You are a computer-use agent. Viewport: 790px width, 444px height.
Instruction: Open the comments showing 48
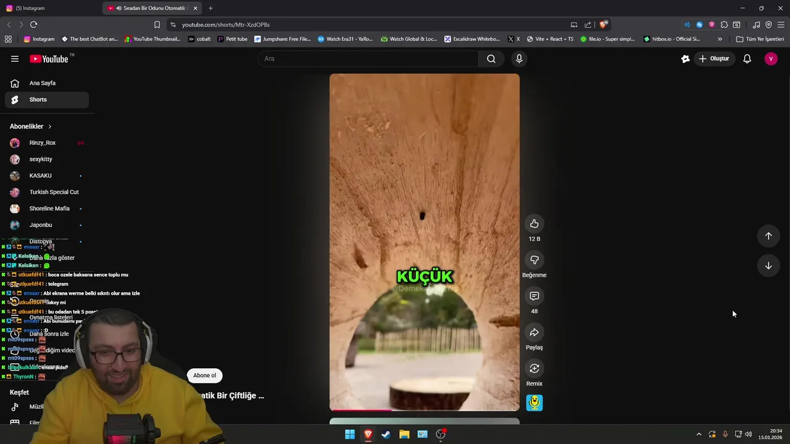(534, 296)
